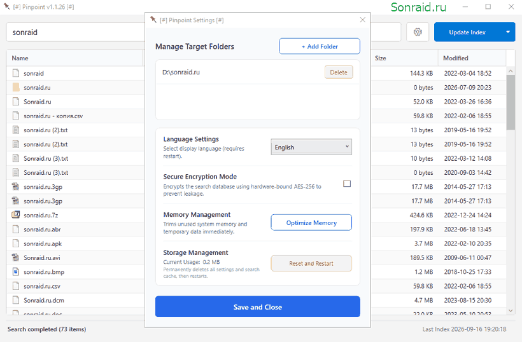
Task: Click the file icon of sonraid.ru.apk
Action: pyautogui.click(x=16, y=243)
